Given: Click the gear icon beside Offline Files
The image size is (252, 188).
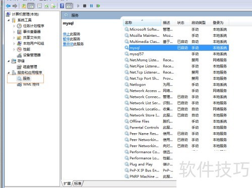Looking at the screenshot, I should click(127, 121).
